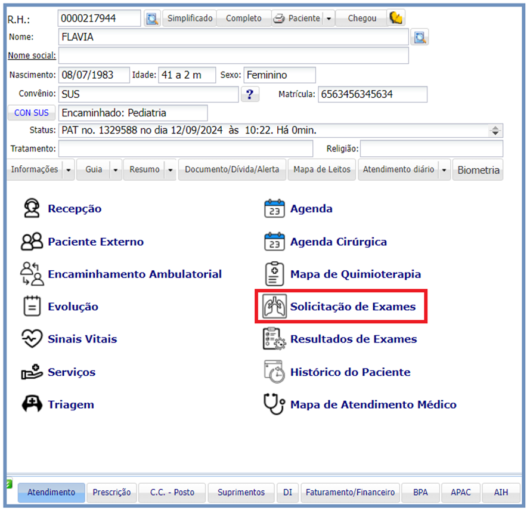Click the Documento/Dívida/Alerta button
The width and height of the screenshot is (530, 513).
(232, 169)
